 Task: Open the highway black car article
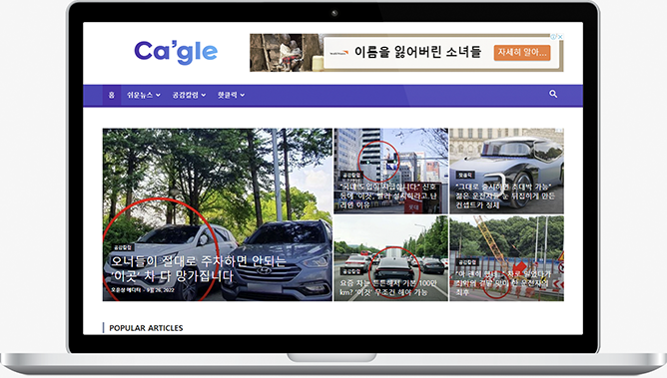click(x=391, y=258)
